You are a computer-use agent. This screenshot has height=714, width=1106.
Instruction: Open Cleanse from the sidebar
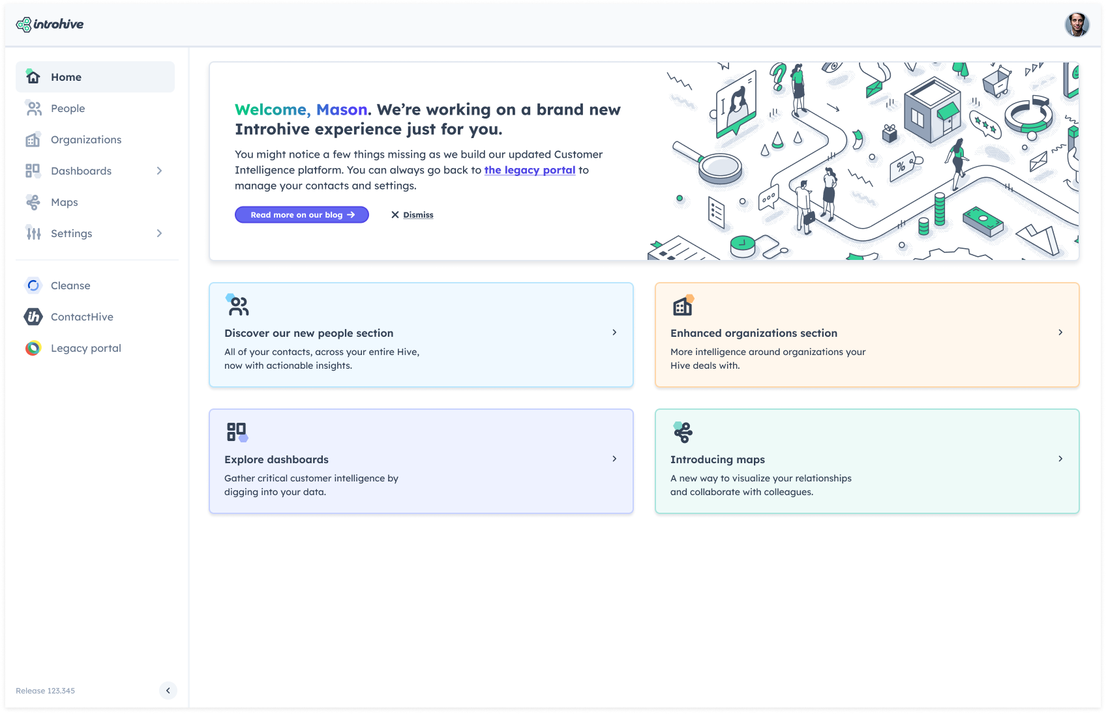(x=95, y=285)
